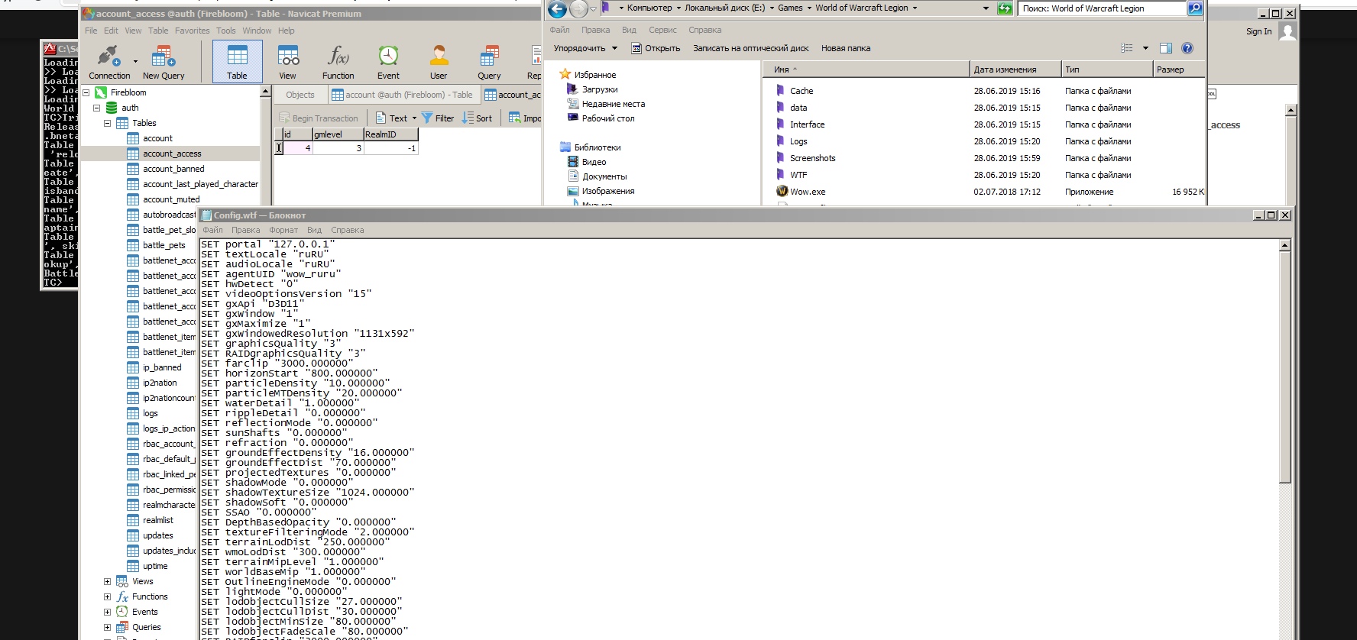Image resolution: width=1357 pixels, height=640 pixels.
Task: Click the Function toolbar icon
Action: coord(338,62)
